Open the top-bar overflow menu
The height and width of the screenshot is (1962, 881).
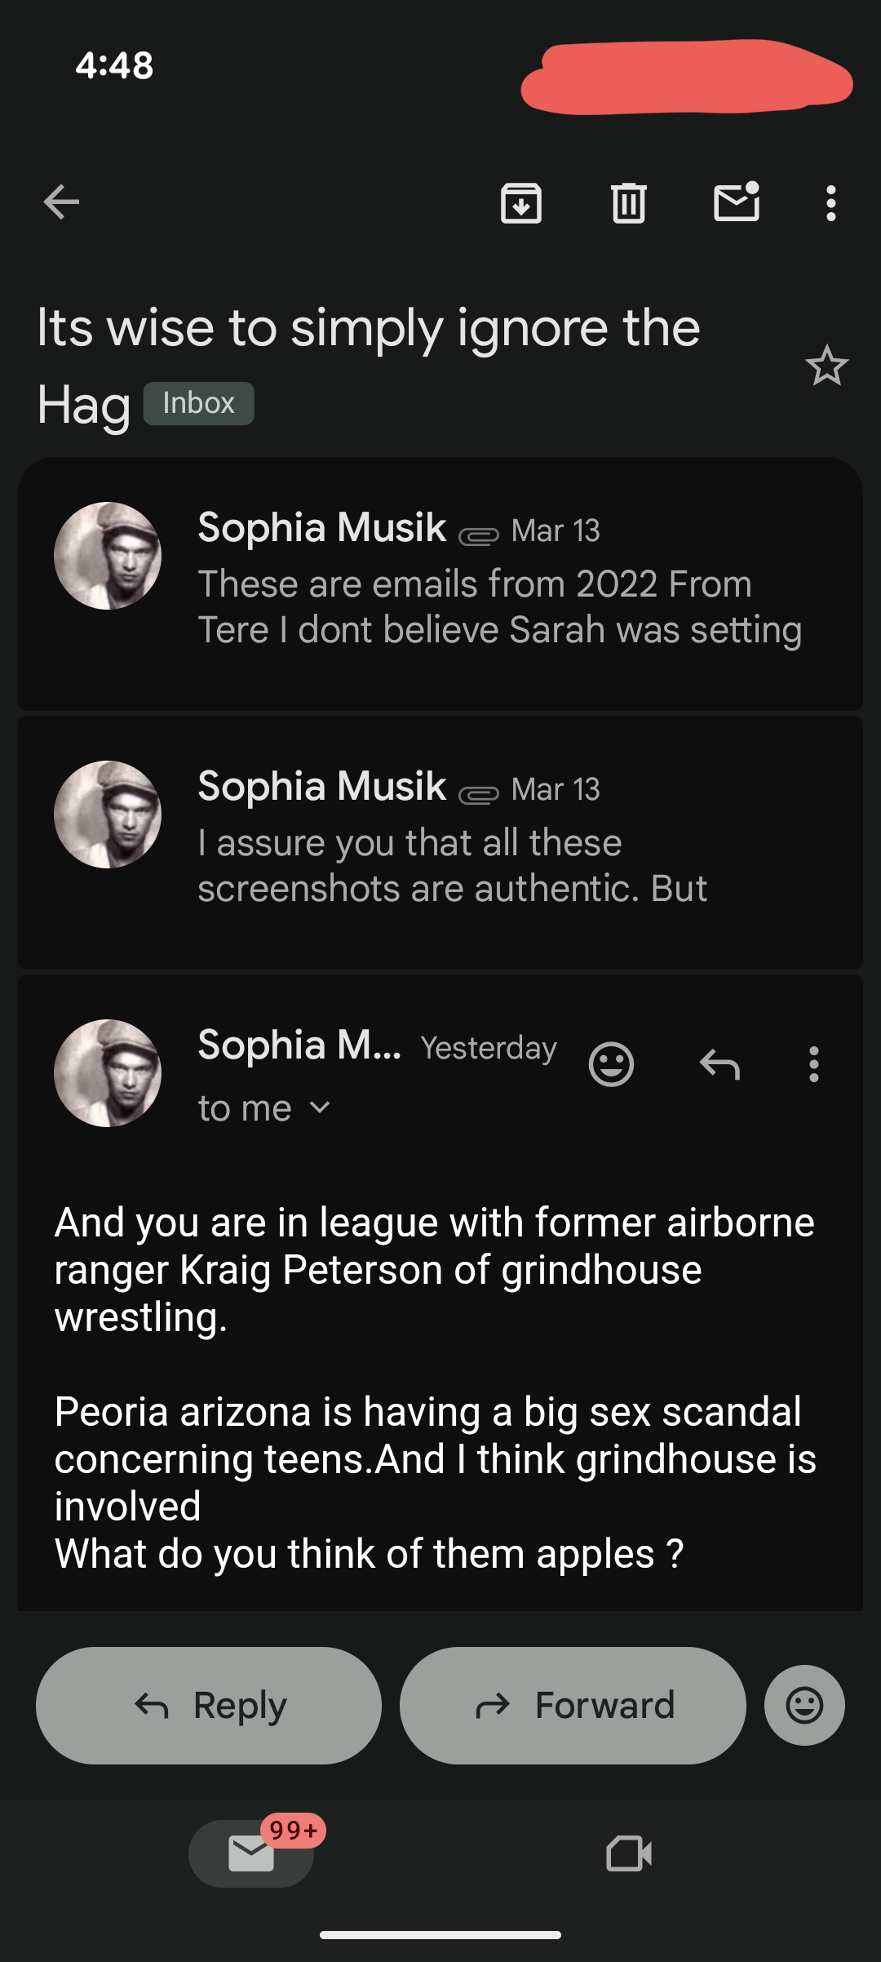point(830,203)
